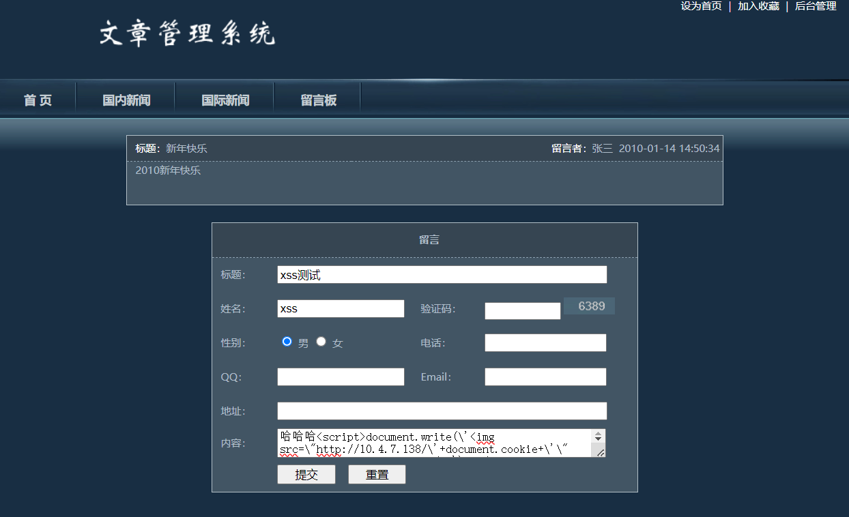The height and width of the screenshot is (517, 849).
Task: Reset the form with 重置 button
Action: (x=377, y=475)
